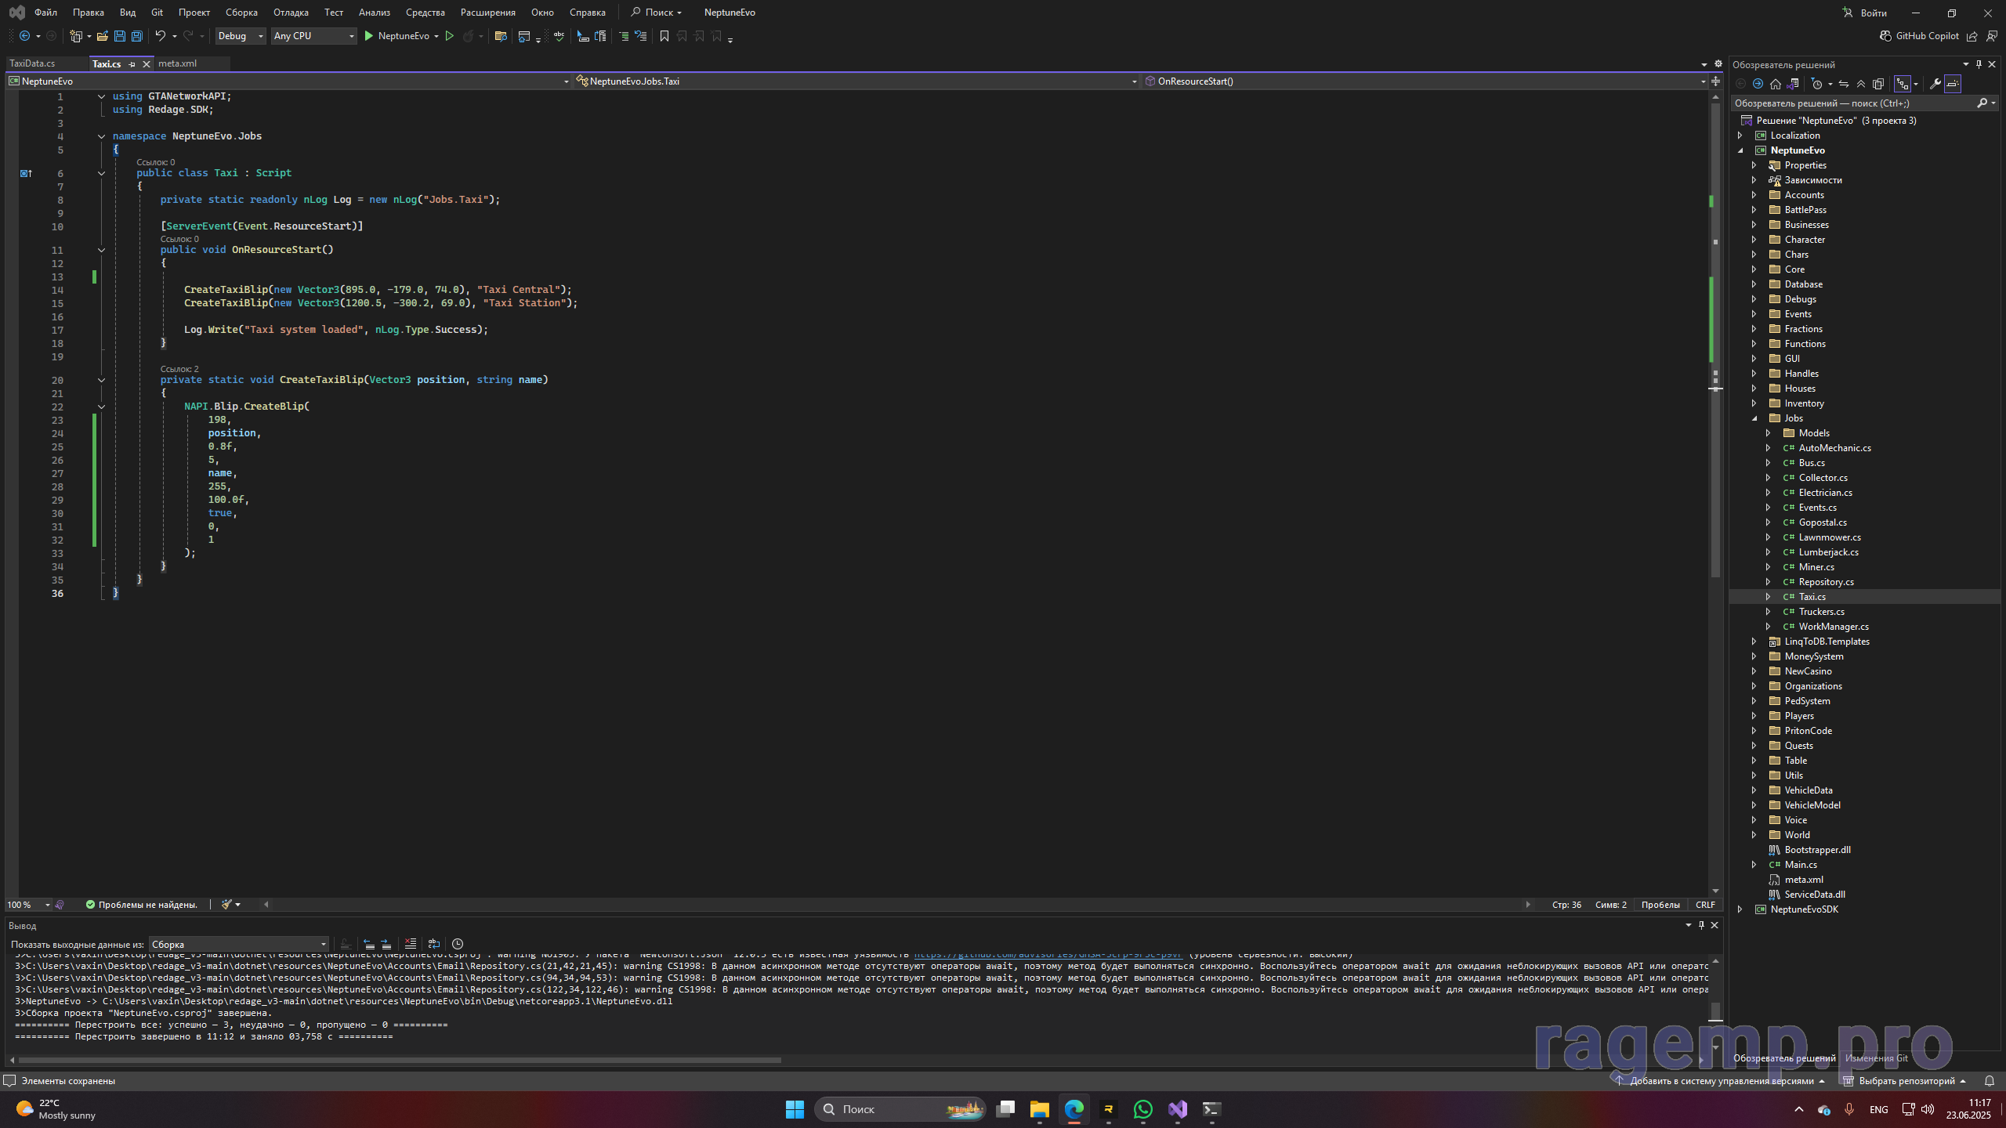
Task: Open the zoom level 100 % dropdown
Action: (28, 905)
